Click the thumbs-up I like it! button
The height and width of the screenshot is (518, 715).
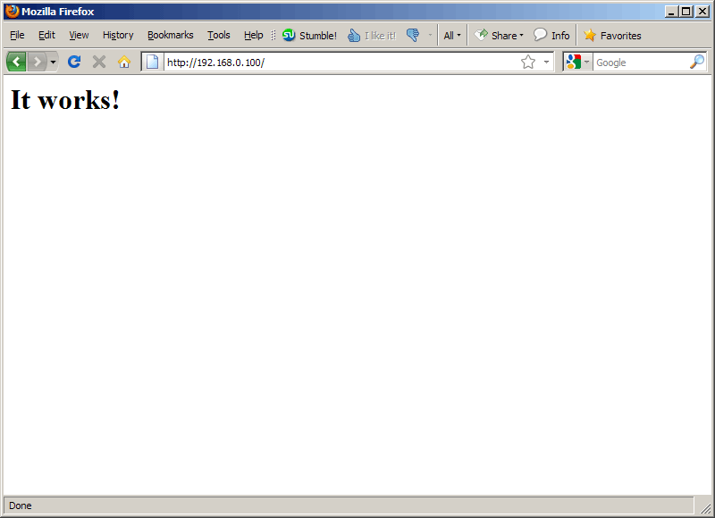(x=372, y=35)
